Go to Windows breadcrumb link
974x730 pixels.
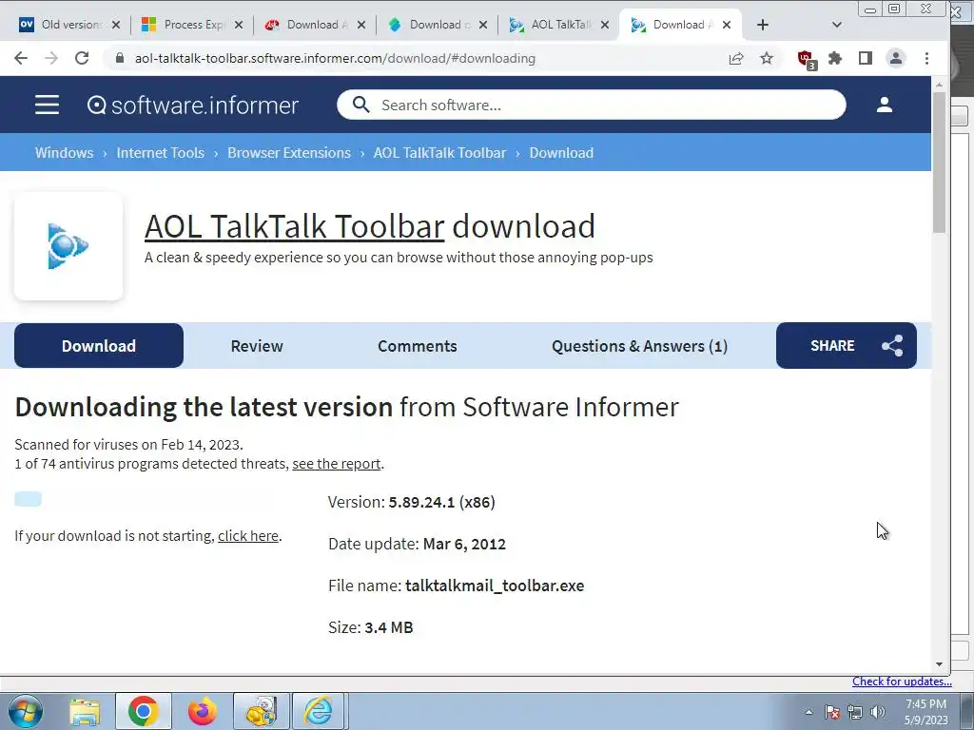click(x=64, y=153)
